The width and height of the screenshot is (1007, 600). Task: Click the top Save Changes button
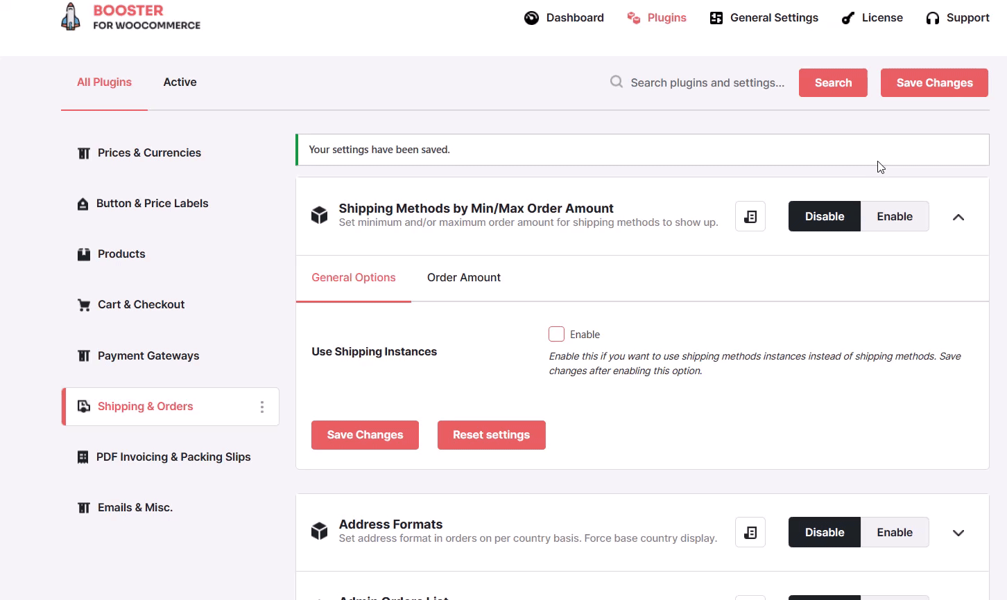click(934, 82)
